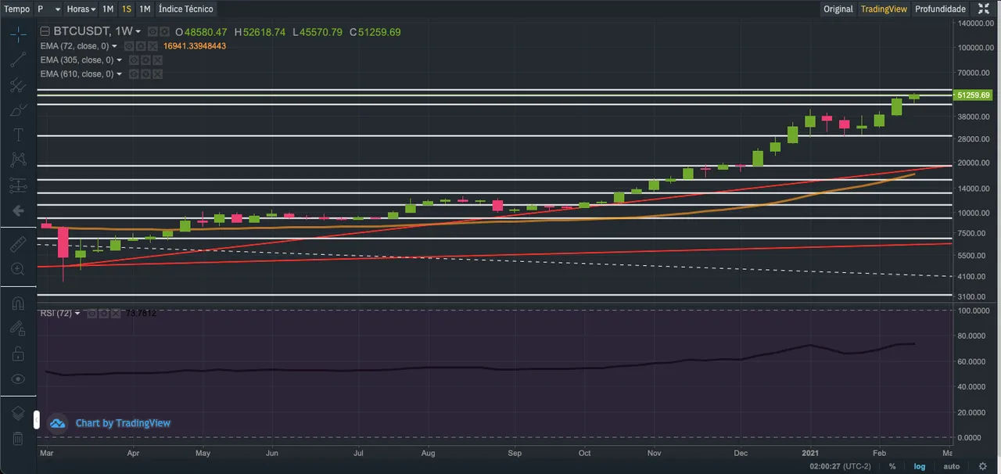Open the pitchfork tools in sidebar

coord(18,86)
